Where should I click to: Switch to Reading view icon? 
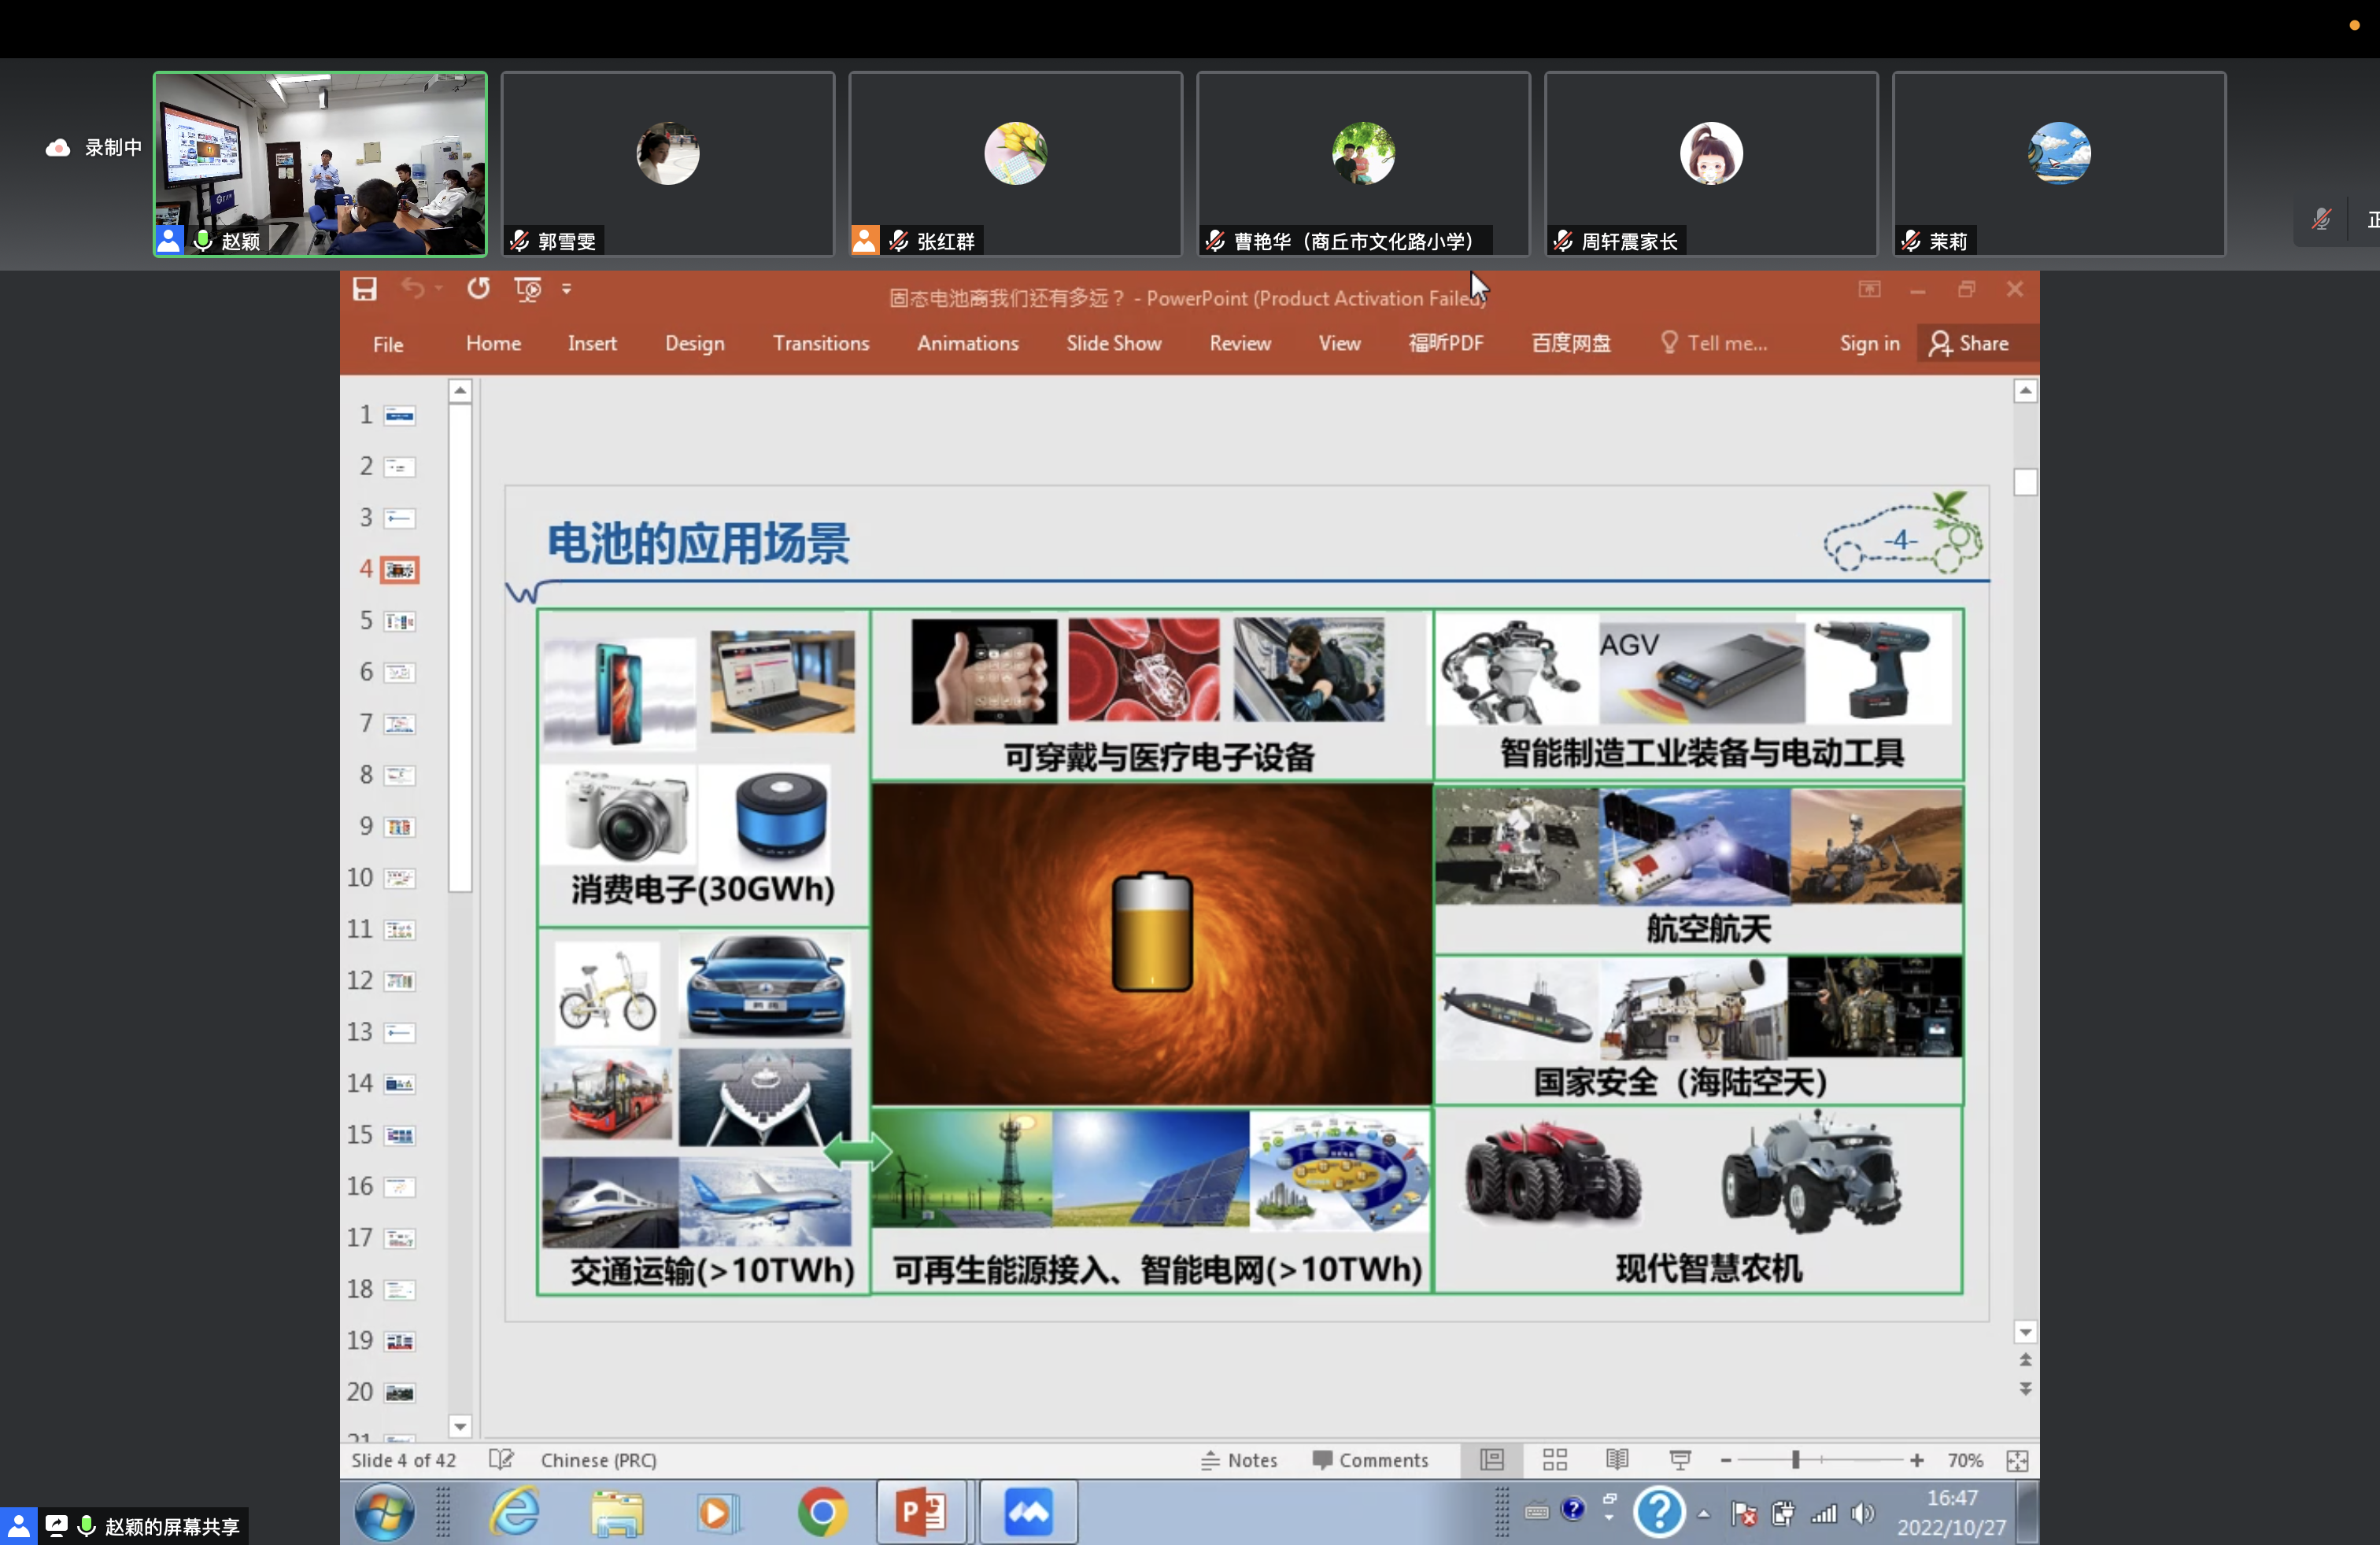point(1617,1460)
